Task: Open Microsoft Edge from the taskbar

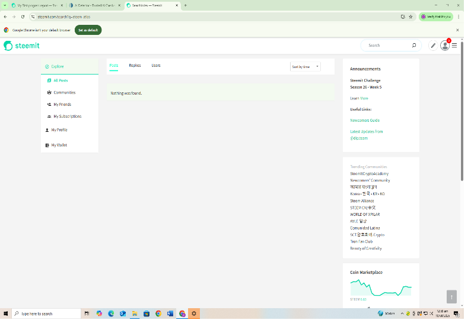Action: (111, 313)
